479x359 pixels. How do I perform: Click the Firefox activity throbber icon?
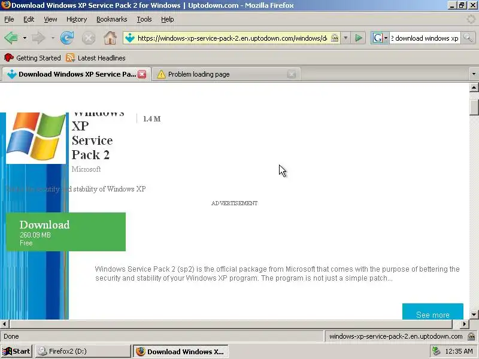[471, 19]
